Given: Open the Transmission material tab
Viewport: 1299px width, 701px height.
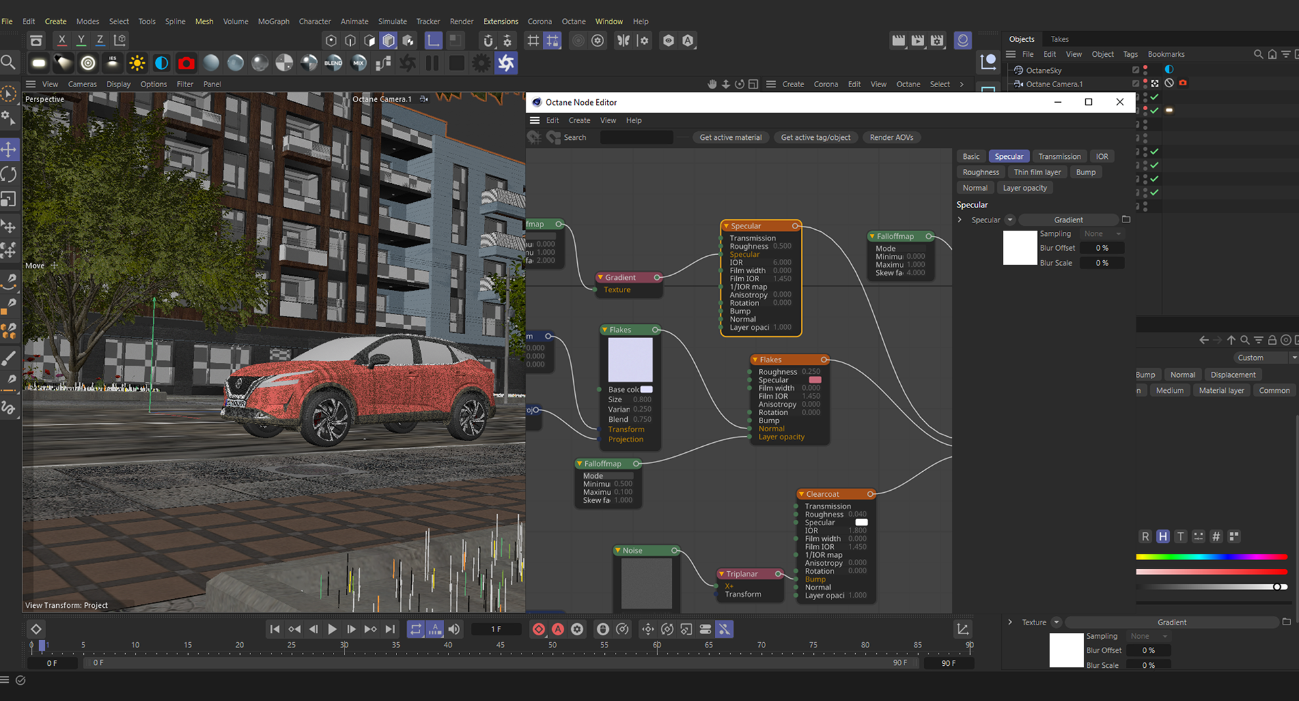Looking at the screenshot, I should [1059, 156].
